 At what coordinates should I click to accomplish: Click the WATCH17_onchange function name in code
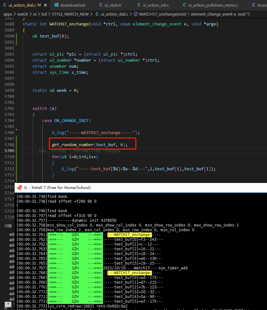69,24
